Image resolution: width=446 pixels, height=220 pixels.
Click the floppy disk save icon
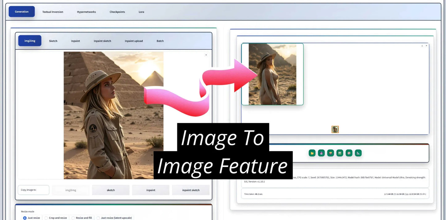pyautogui.click(x=321, y=153)
